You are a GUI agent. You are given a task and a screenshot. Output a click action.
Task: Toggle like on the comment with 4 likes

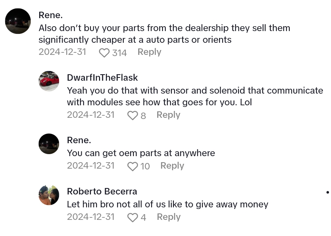(x=133, y=217)
